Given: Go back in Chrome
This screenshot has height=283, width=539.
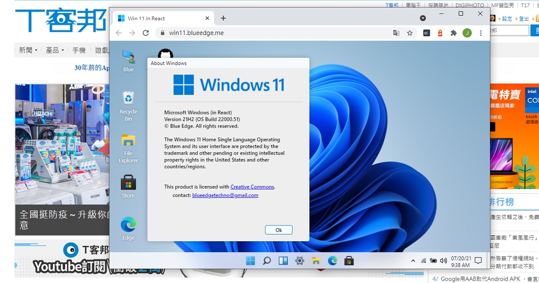Looking at the screenshot, I should point(119,33).
